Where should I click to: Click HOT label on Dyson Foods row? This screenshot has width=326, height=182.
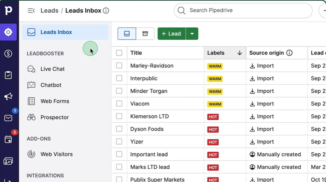(x=213, y=130)
